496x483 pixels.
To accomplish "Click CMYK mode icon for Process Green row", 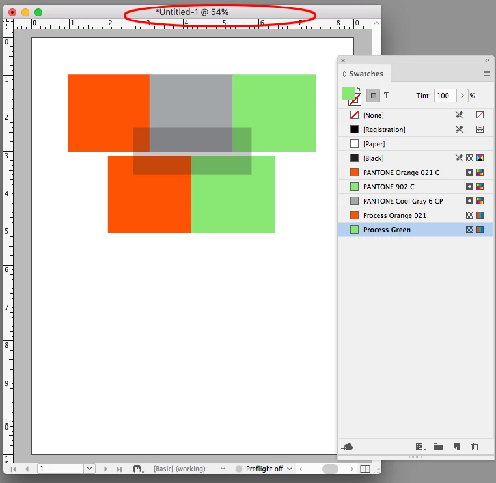I will [480, 230].
